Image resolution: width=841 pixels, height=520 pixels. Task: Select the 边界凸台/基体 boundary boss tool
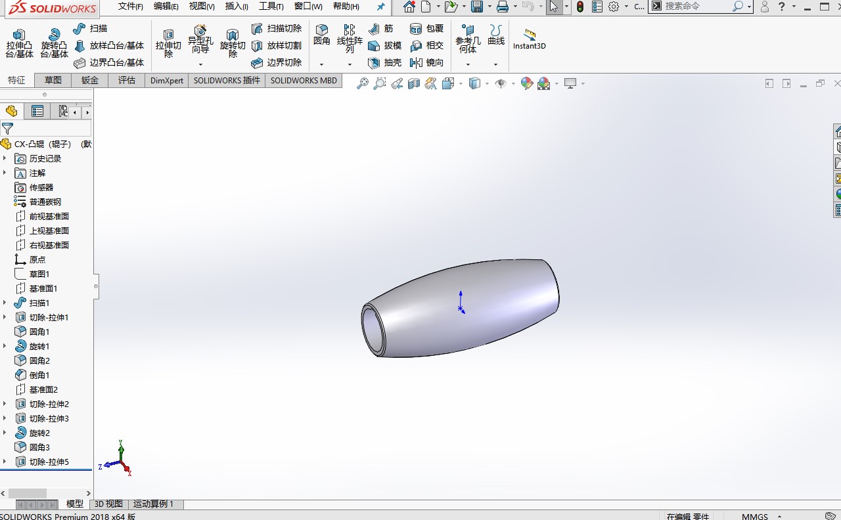pyautogui.click(x=109, y=63)
